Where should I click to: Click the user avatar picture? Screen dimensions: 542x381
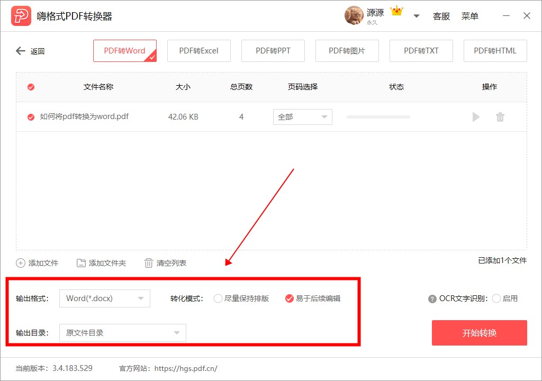(354, 15)
